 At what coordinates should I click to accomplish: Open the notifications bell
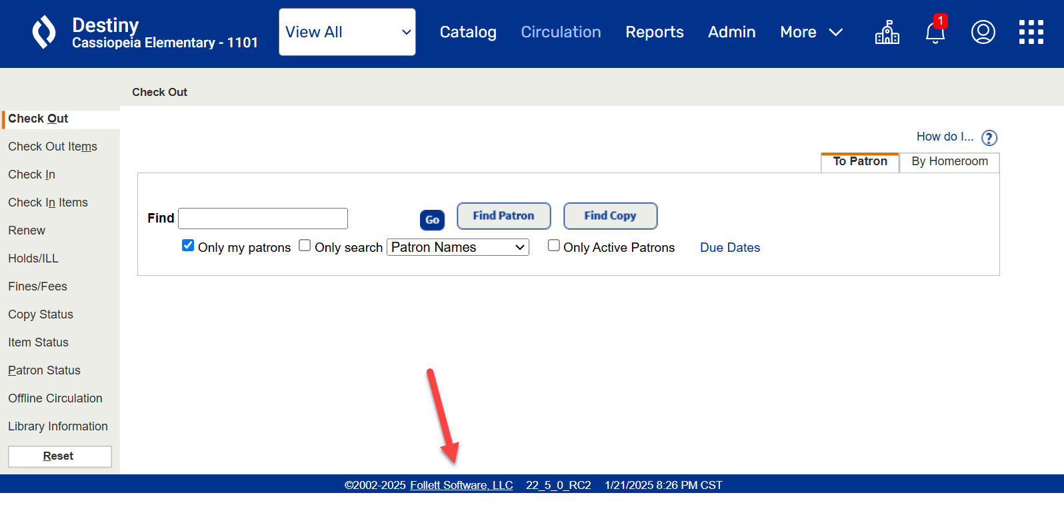tap(935, 31)
